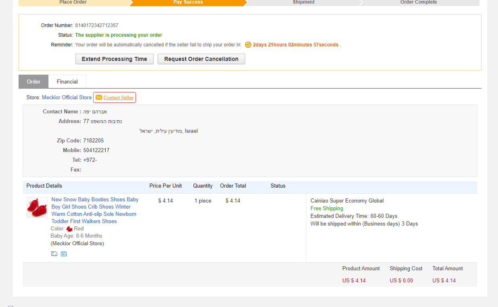Click the Total Amount US $ 4.14 value

tap(444, 280)
